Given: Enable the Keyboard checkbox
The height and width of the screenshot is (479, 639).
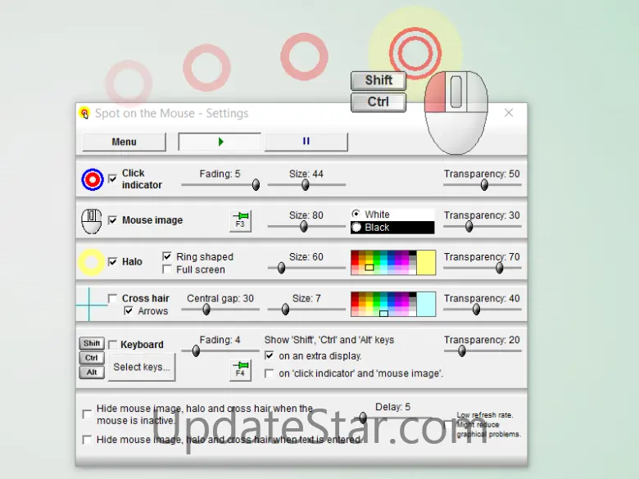Looking at the screenshot, I should click(112, 345).
